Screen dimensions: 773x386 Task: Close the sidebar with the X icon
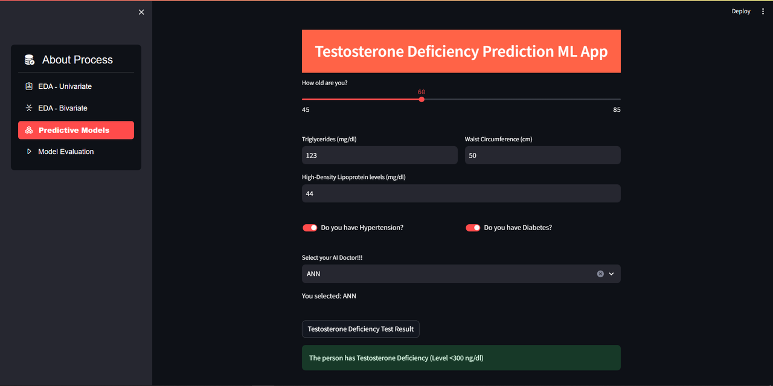pyautogui.click(x=141, y=12)
